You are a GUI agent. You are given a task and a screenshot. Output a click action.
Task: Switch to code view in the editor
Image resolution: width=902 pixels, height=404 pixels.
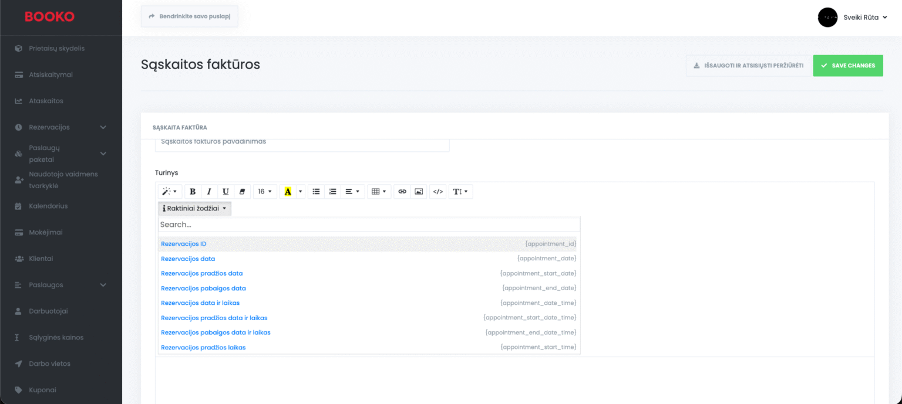pos(437,192)
